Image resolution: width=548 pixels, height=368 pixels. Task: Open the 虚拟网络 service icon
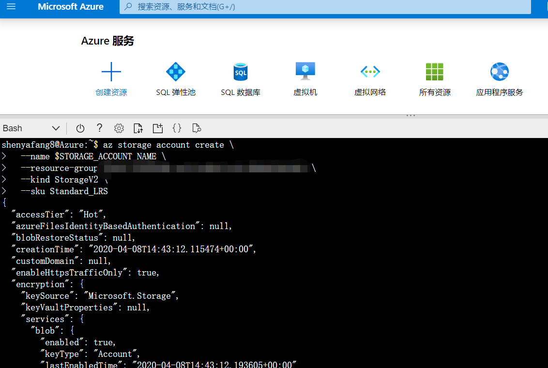coord(370,72)
